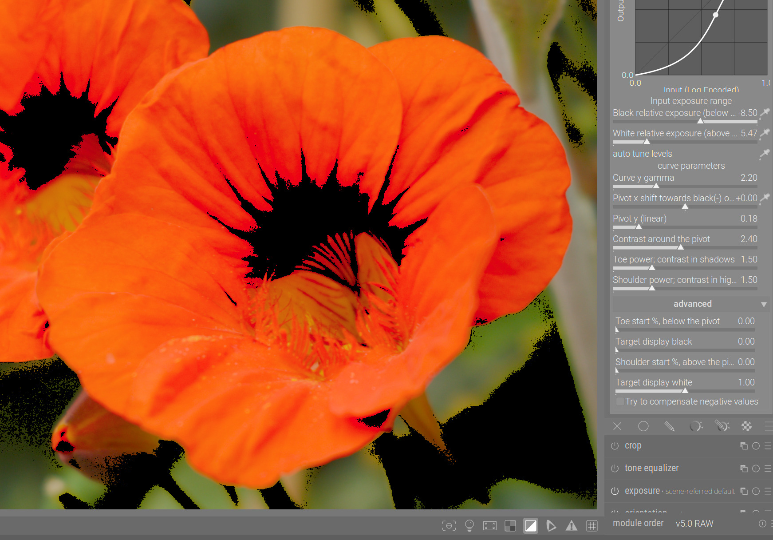Click the raster mask checkered icon
773x540 pixels.
pos(746,426)
